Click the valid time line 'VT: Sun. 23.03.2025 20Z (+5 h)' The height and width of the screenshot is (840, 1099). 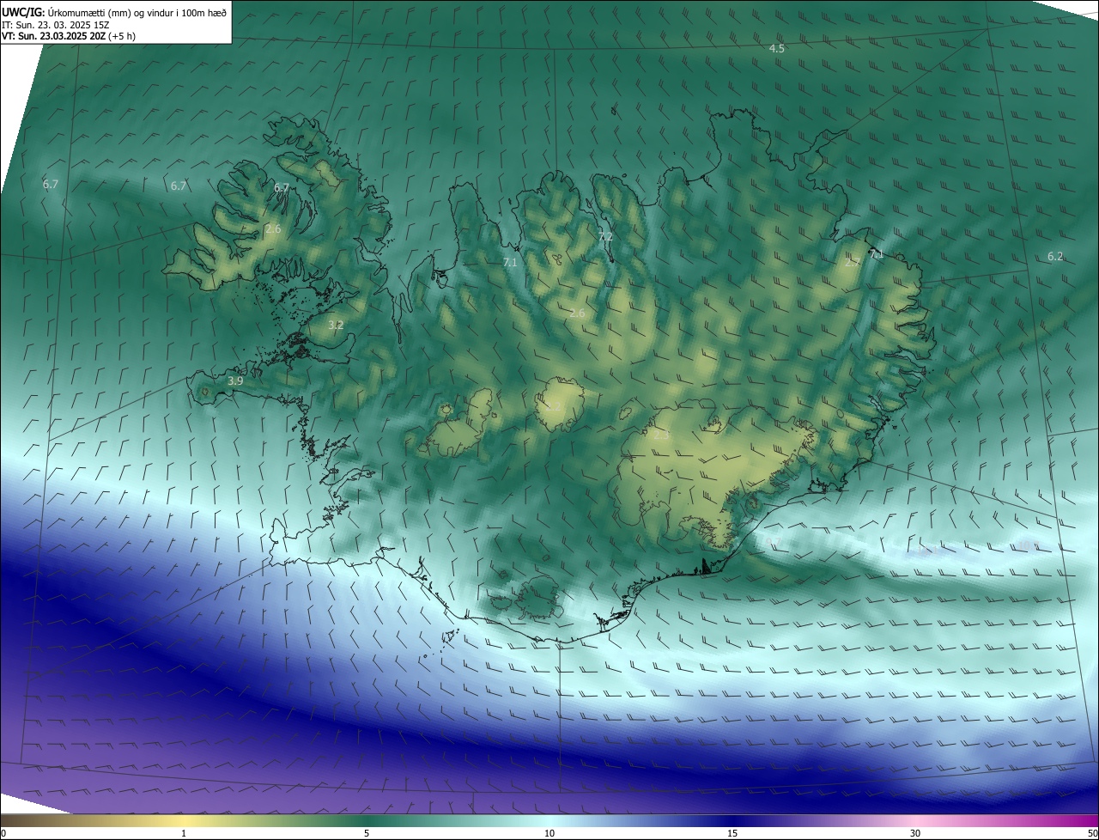(69, 36)
